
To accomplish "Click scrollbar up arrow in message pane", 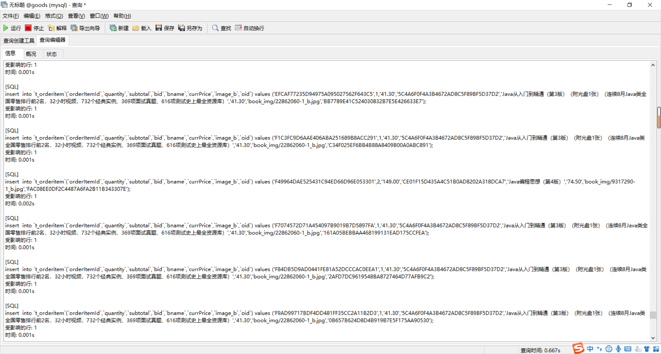I will [x=653, y=65].
